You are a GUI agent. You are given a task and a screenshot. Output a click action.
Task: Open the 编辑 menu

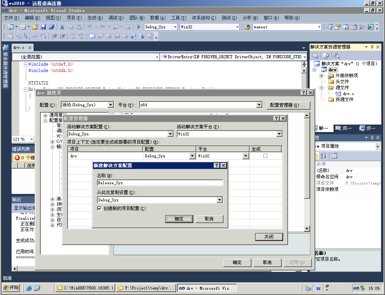32,18
